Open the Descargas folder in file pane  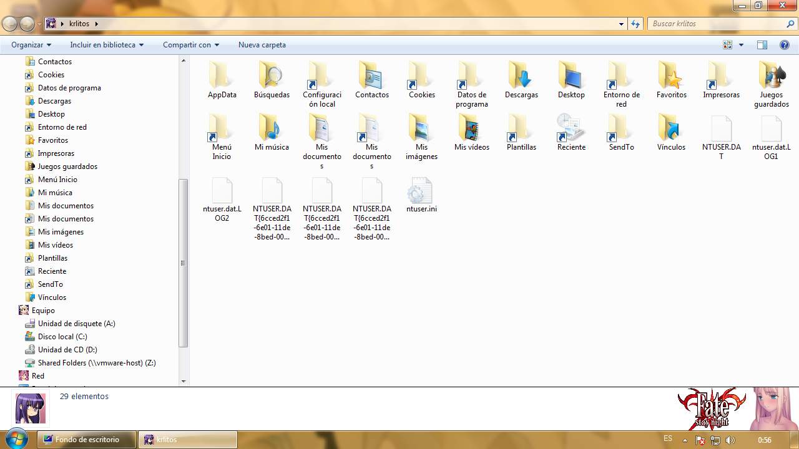521,76
